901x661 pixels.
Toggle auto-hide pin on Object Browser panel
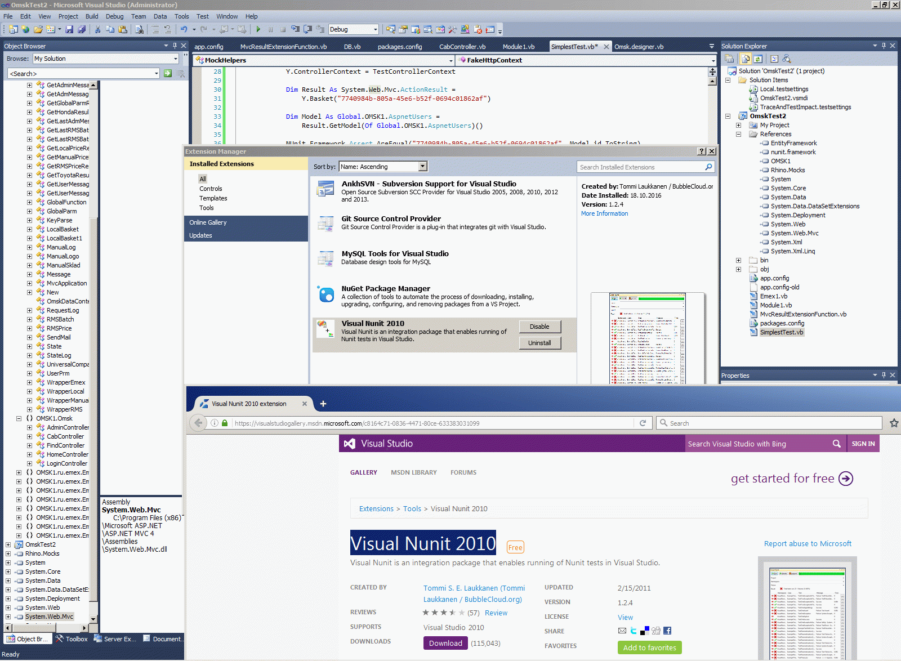coord(175,46)
